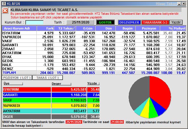Select the GARANTI row in the table
The width and height of the screenshot is (188, 129).
tap(94, 45)
